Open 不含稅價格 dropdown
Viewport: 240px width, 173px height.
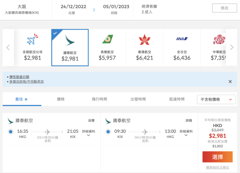click(216, 100)
